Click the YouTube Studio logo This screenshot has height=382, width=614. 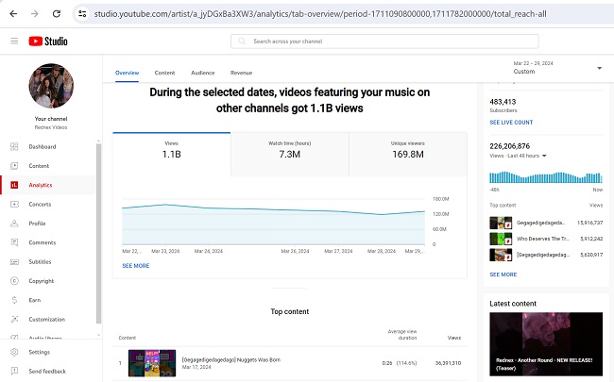48,42
